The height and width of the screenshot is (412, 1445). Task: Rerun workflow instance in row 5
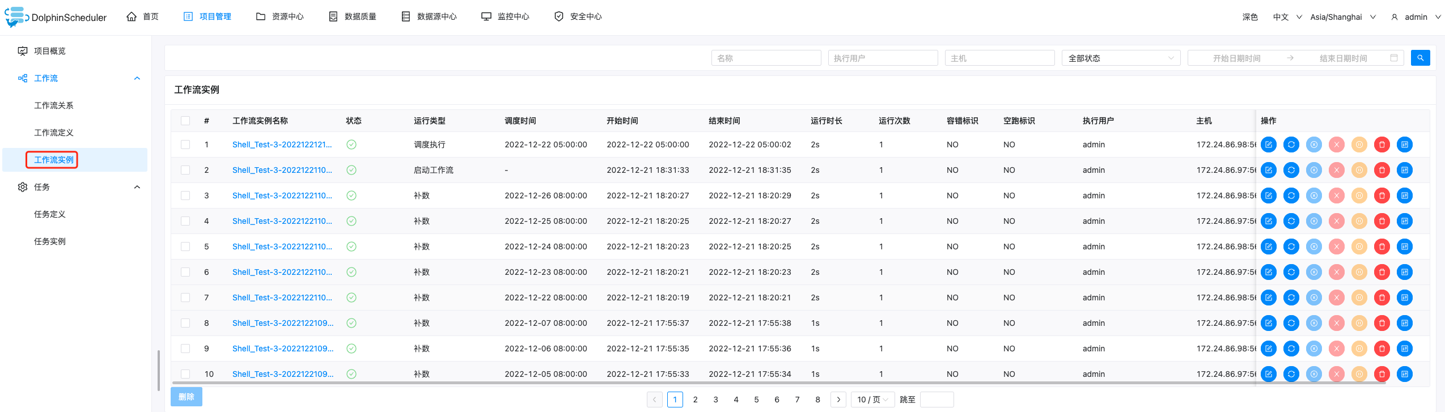click(x=1291, y=247)
